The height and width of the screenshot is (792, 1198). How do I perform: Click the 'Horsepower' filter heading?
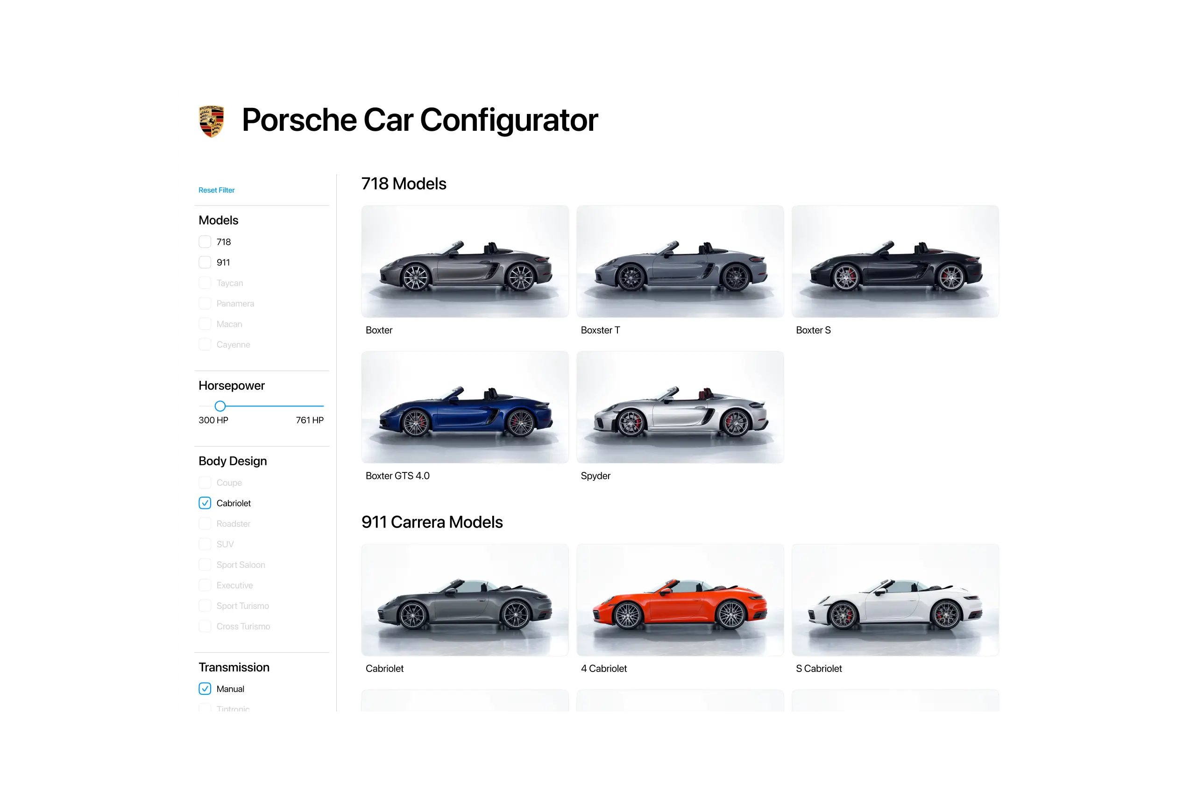(x=231, y=386)
